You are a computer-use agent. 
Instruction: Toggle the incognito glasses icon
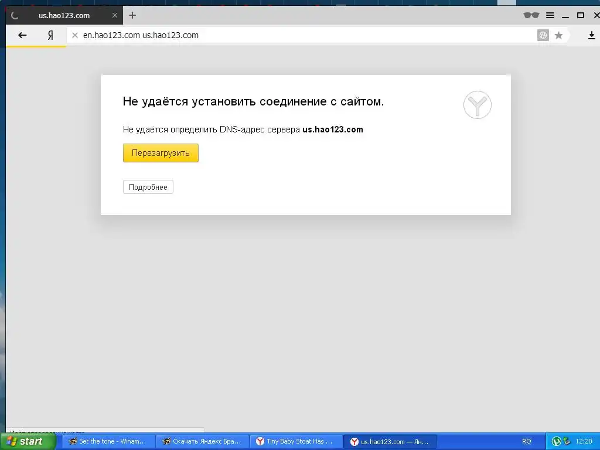click(x=531, y=15)
